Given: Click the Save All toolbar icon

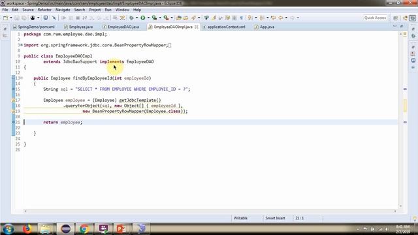Looking at the screenshot, I should [24, 18].
